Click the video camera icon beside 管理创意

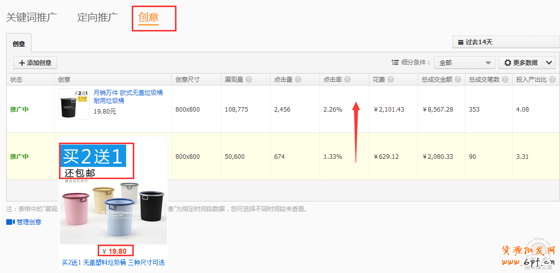click(10, 222)
